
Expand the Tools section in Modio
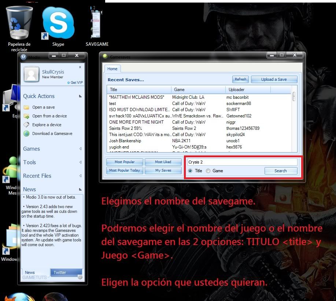pyautogui.click(x=80, y=162)
